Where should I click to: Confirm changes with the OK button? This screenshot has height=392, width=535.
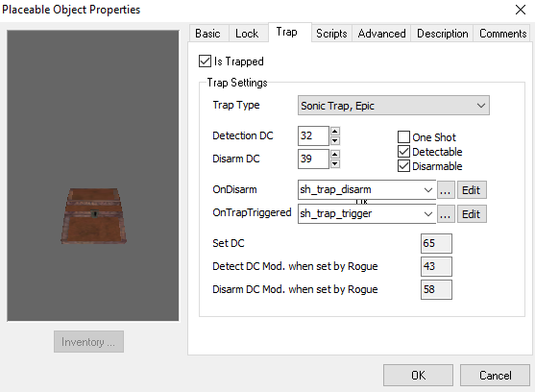(x=419, y=376)
